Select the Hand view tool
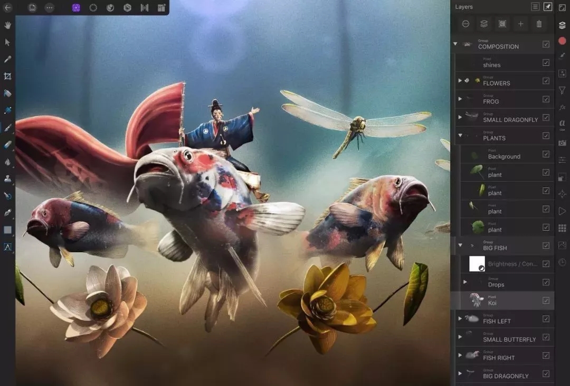 [7, 25]
